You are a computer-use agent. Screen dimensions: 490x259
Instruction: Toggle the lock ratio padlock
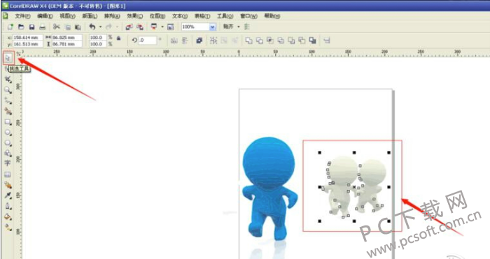119,38
